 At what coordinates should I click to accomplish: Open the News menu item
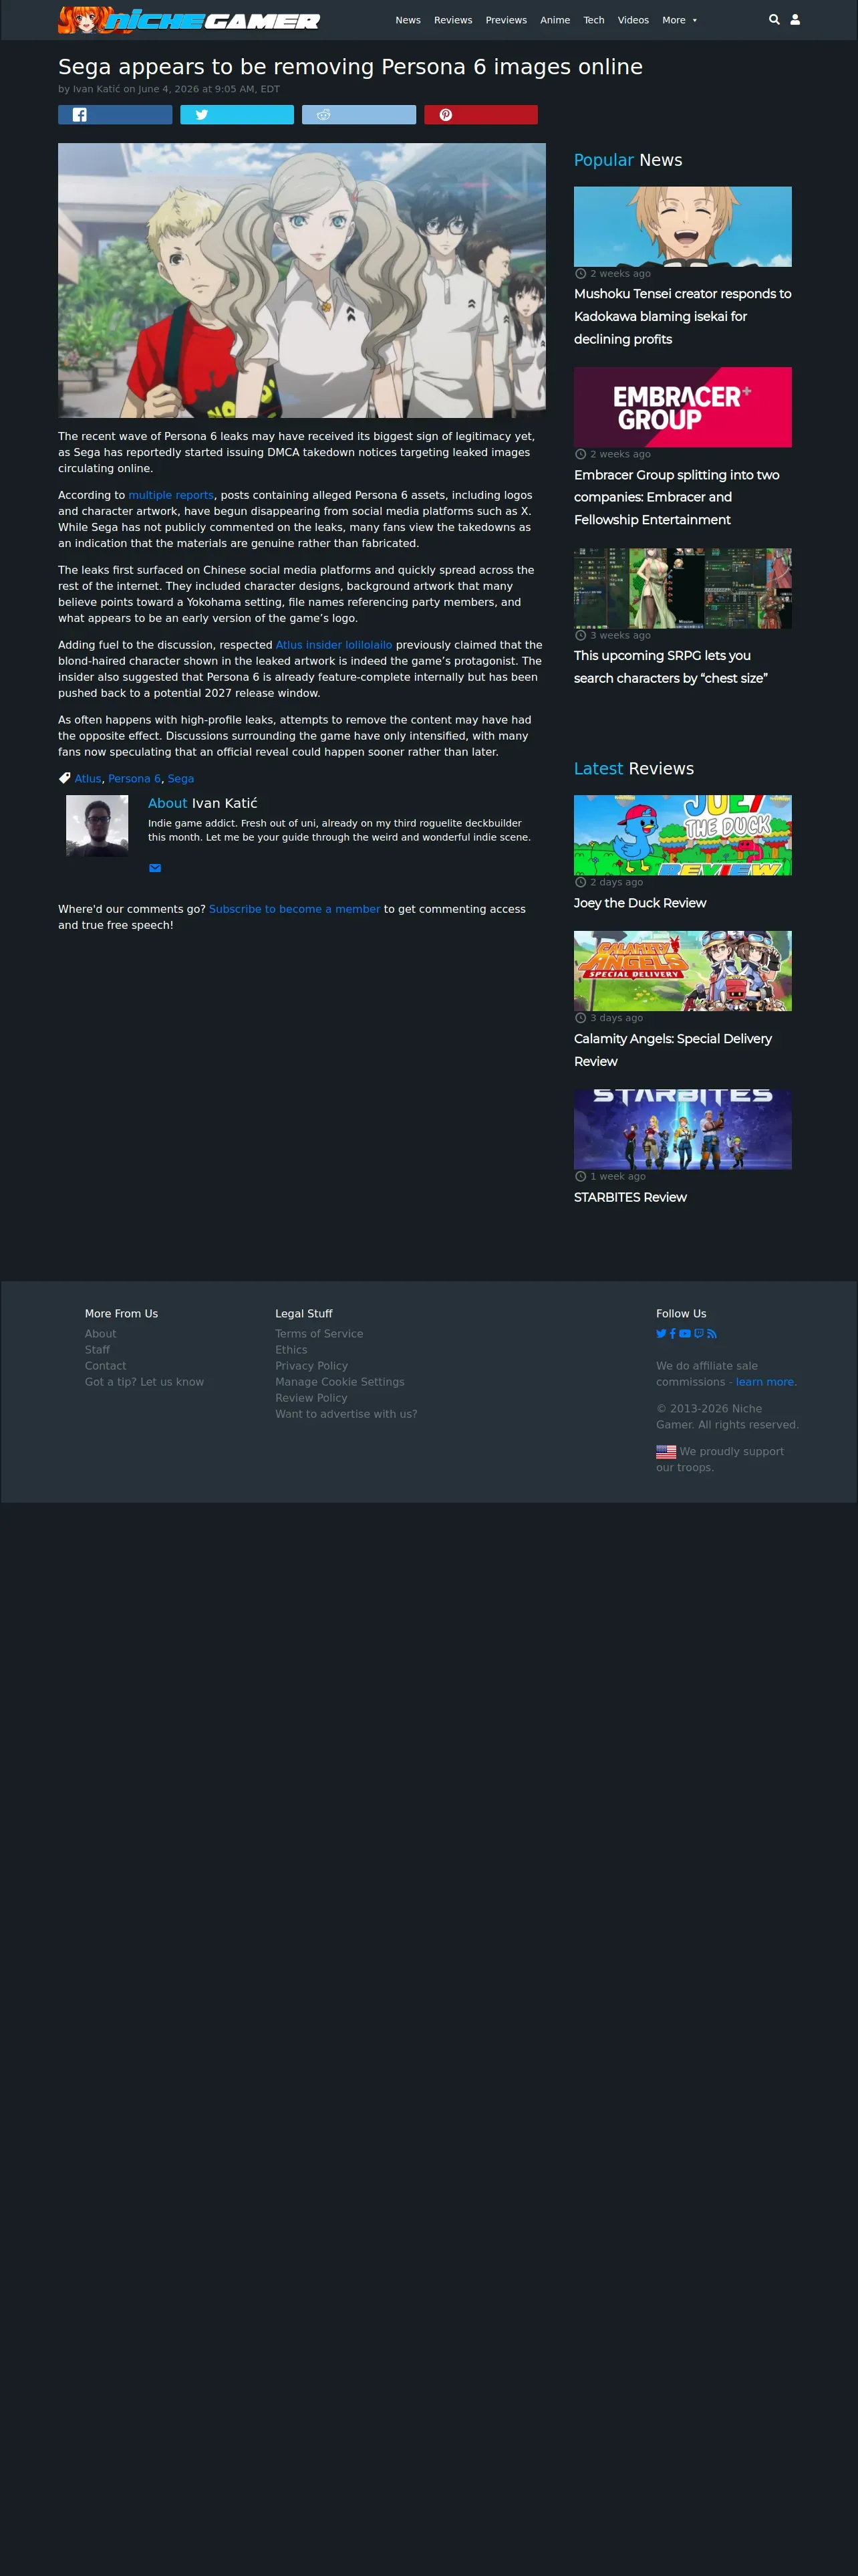(x=408, y=20)
